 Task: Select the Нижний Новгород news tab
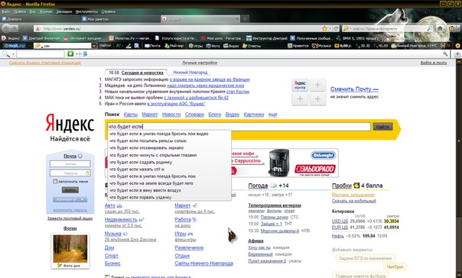click(190, 73)
